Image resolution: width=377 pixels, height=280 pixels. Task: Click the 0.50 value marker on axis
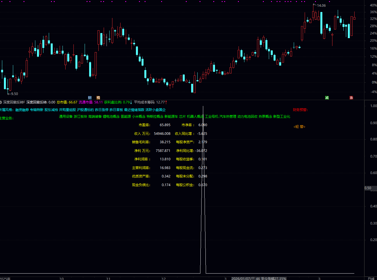point(368,188)
